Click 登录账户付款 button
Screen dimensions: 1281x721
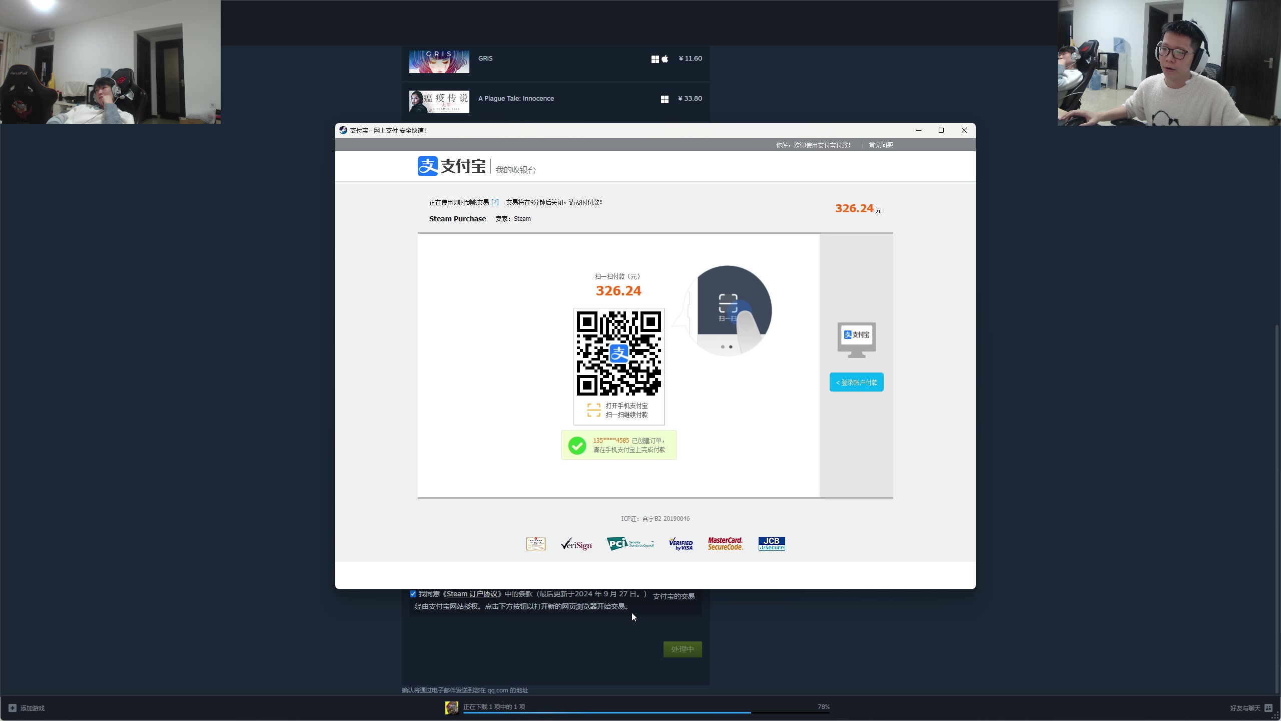tap(857, 382)
